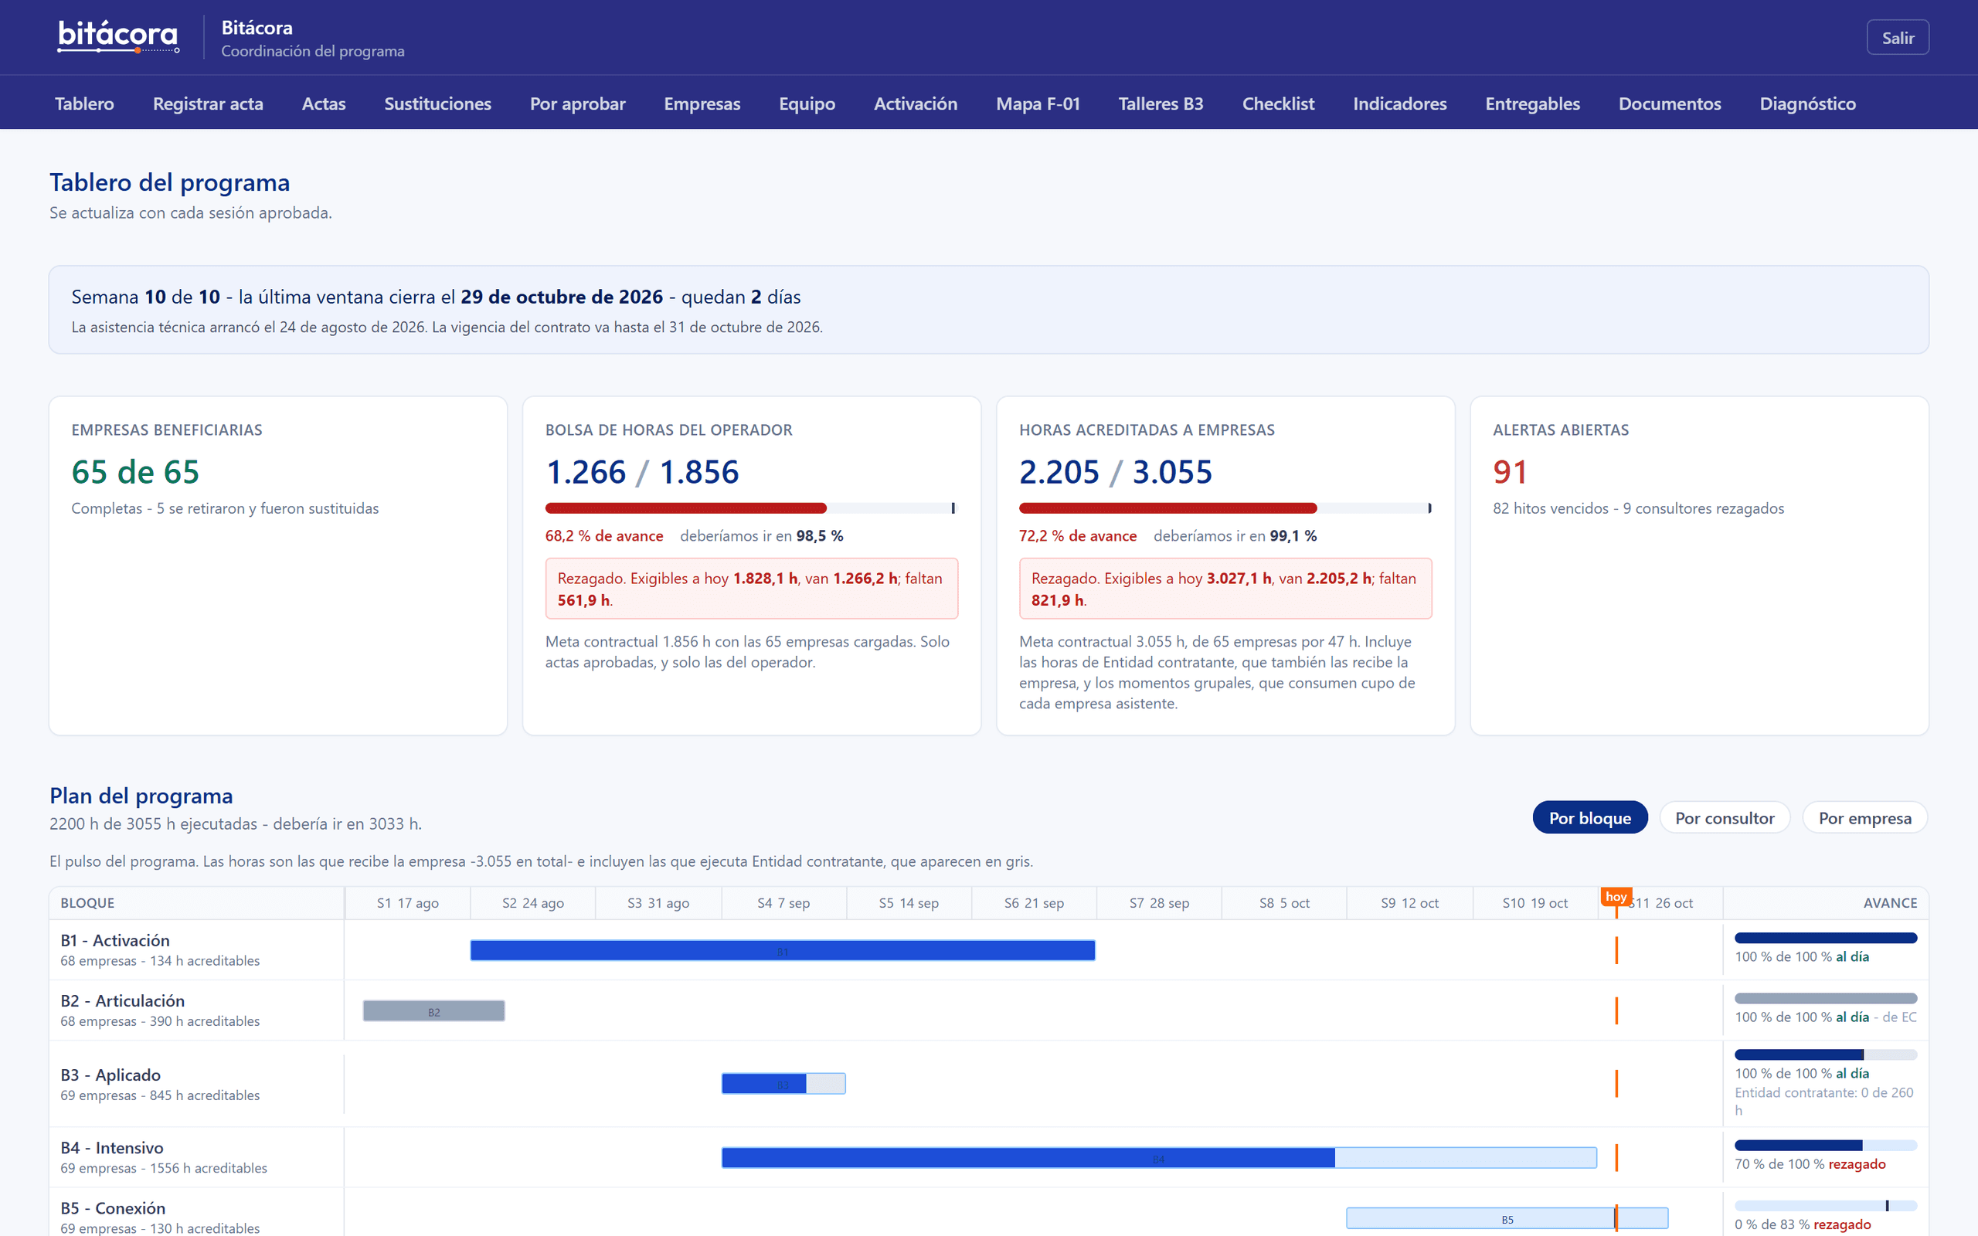Click the B3 Aplicado avance bar

tap(1825, 1054)
